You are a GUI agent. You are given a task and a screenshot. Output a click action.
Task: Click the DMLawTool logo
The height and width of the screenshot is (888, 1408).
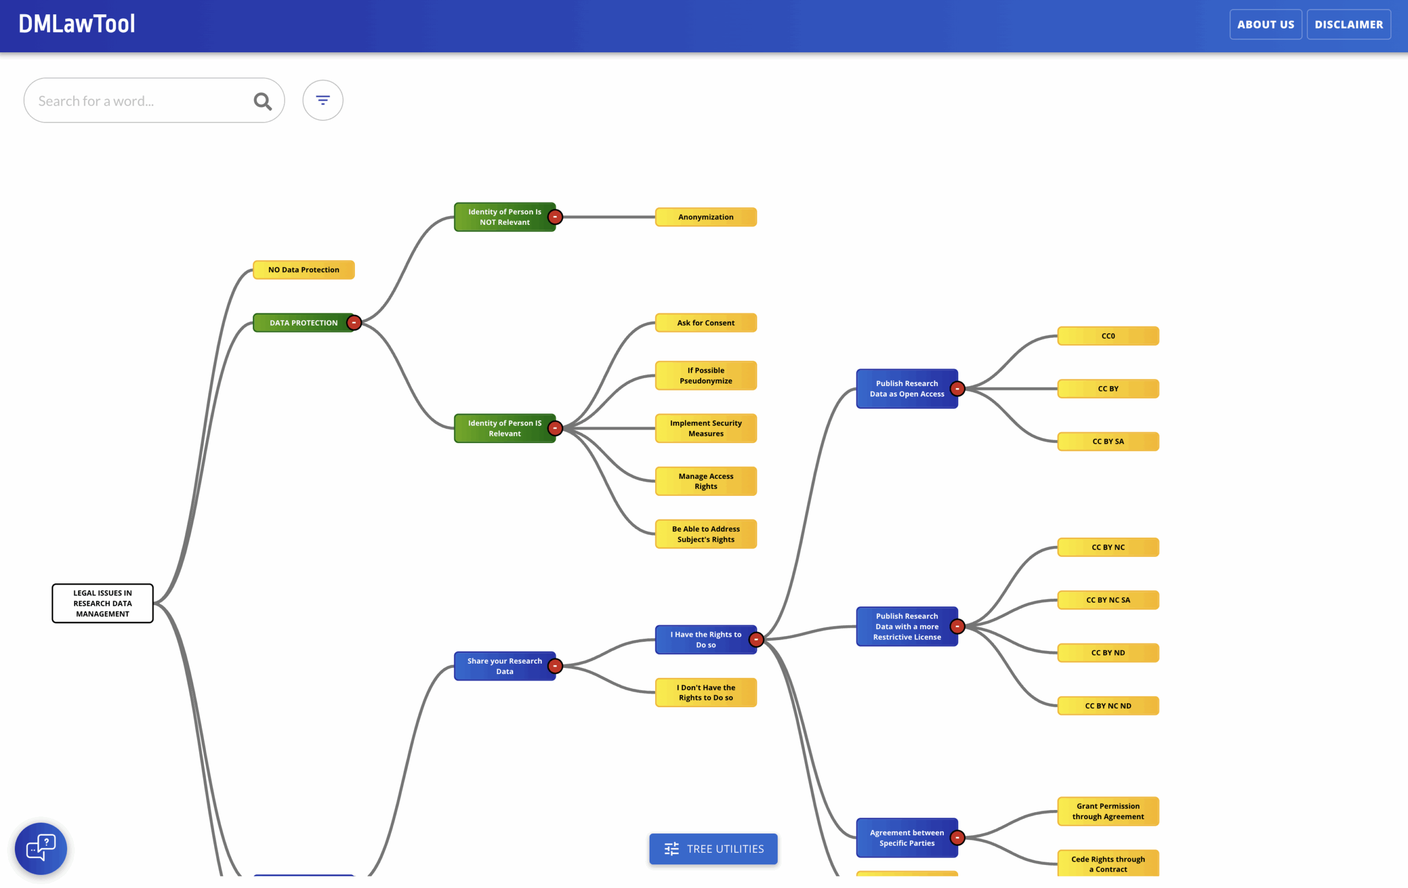(x=76, y=24)
